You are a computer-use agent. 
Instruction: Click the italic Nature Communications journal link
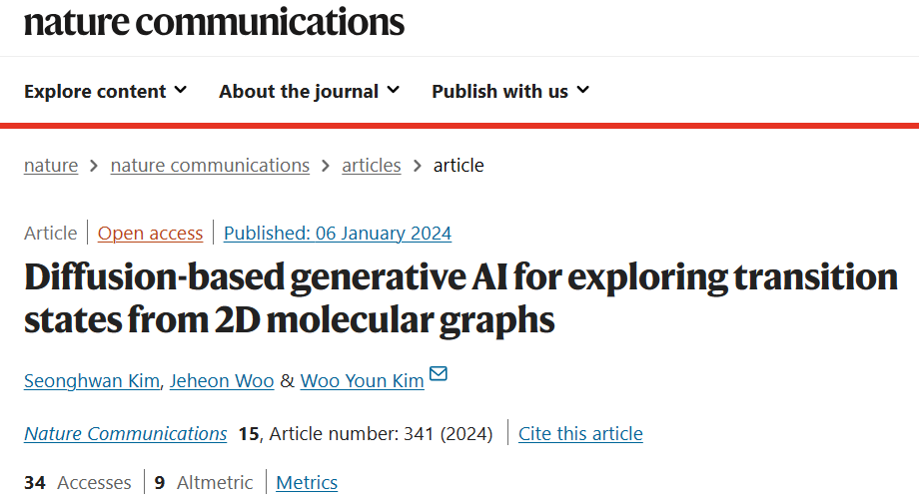(126, 434)
